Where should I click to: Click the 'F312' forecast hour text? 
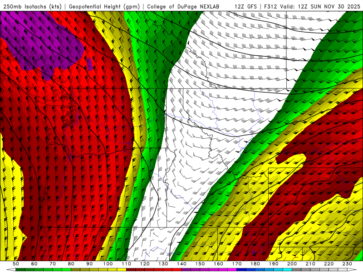pyautogui.click(x=270, y=7)
